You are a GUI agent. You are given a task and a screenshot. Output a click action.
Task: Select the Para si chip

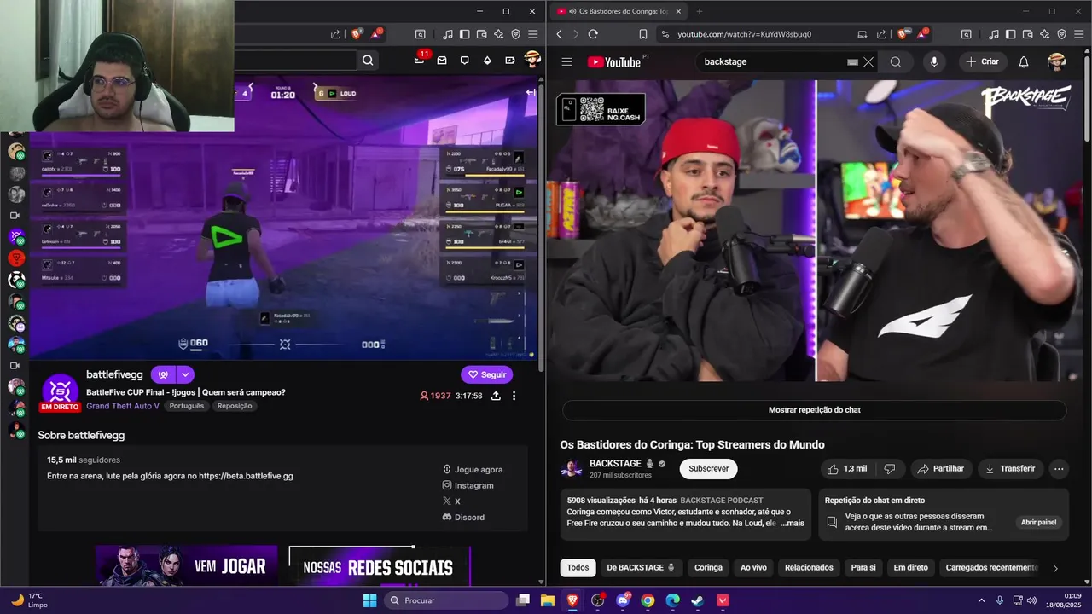(863, 567)
